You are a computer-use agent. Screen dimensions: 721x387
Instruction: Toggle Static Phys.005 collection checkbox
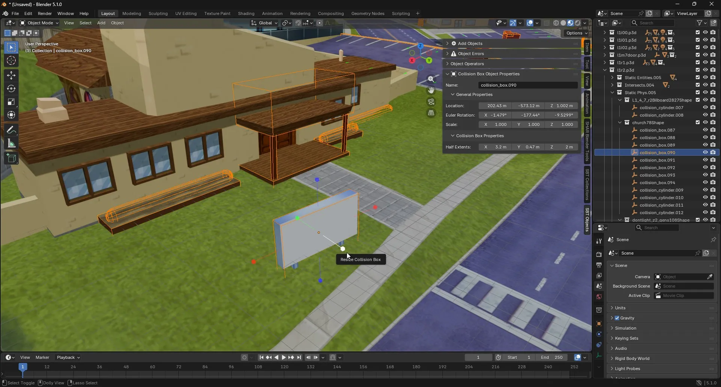pyautogui.click(x=698, y=93)
